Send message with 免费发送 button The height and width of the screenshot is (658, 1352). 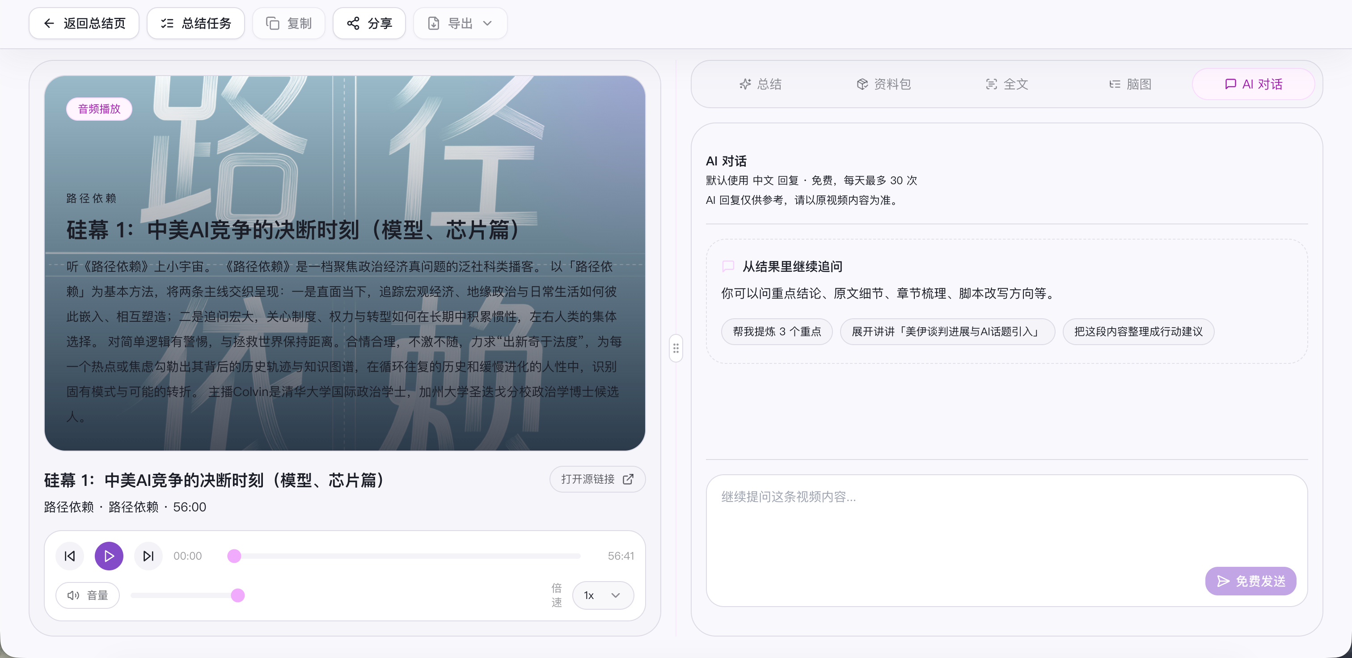point(1251,581)
